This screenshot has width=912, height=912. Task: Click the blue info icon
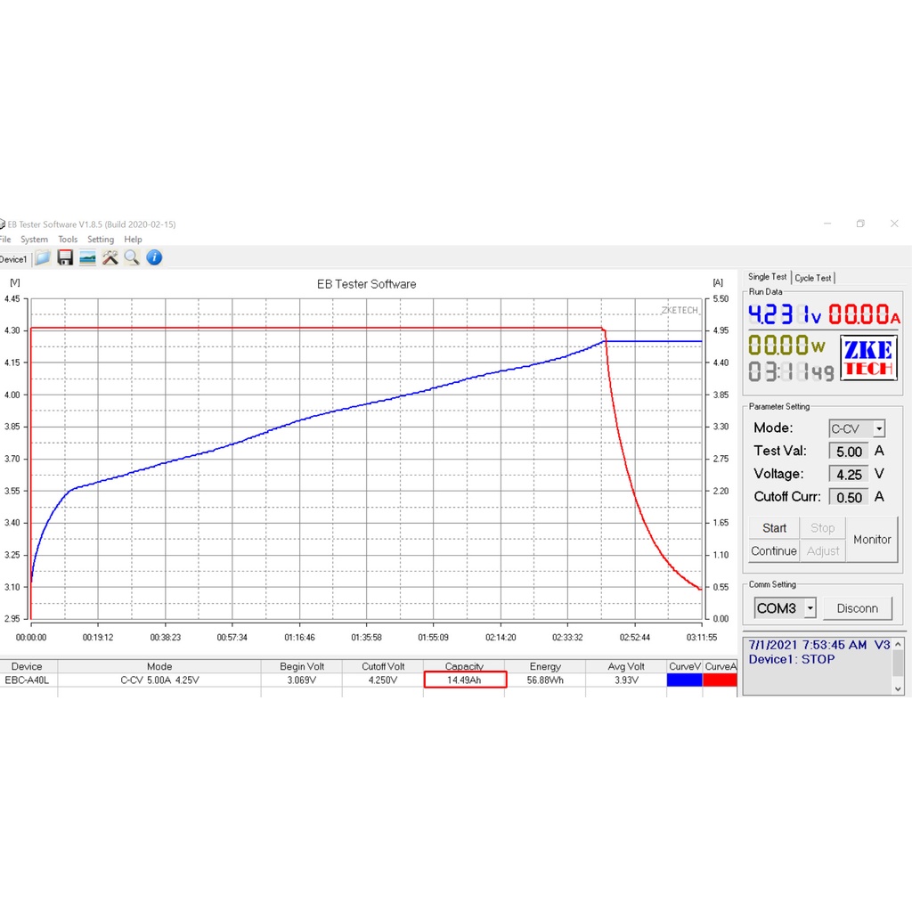[154, 258]
